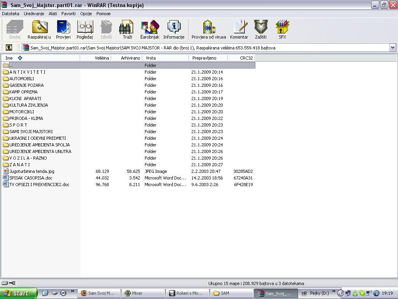Open the Favoriti menu
This screenshot has height=299, width=398.
pyautogui.click(x=68, y=14)
